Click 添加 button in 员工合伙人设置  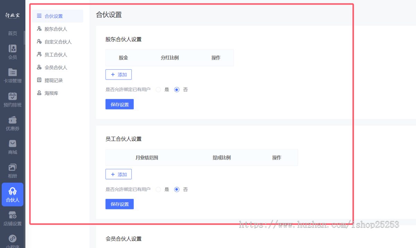point(119,174)
